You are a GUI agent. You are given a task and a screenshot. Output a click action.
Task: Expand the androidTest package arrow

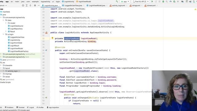[x=1, y=54]
